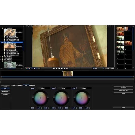Viewport: 135px width, 135px height.
Task: Click the middle stepper below Offset wheel
Action: point(62,108)
